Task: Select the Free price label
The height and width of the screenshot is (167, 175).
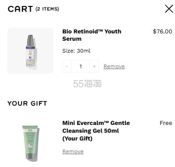Action: pyautogui.click(x=166, y=123)
